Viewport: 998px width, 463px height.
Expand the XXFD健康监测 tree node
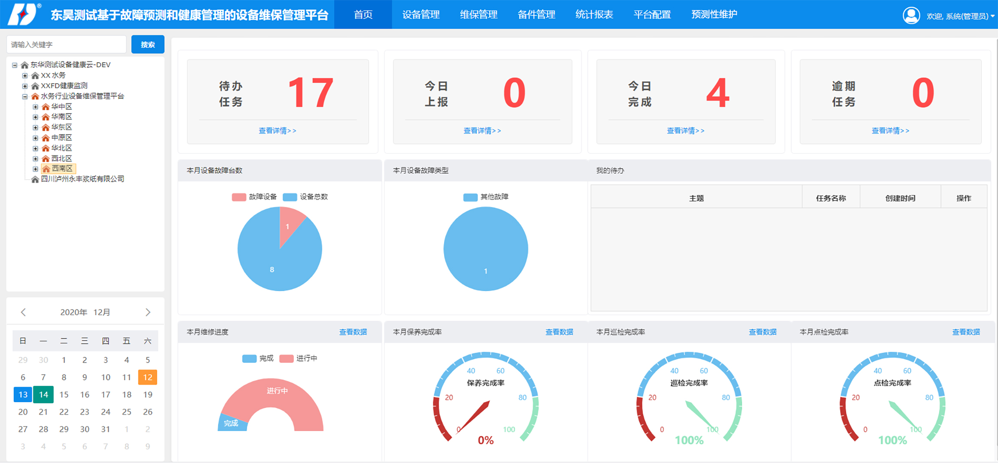tap(25, 86)
